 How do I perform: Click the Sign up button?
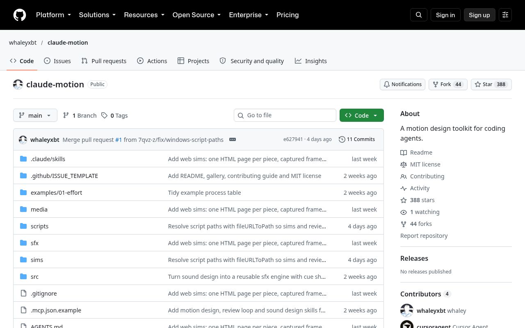coord(479,15)
